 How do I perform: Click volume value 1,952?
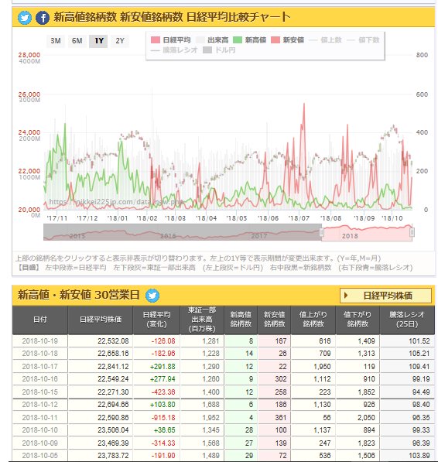tap(211, 418)
